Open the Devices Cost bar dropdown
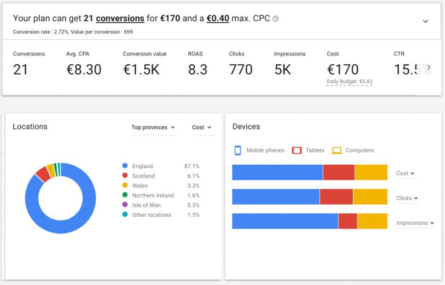This screenshot has width=445, height=285. 406,173
